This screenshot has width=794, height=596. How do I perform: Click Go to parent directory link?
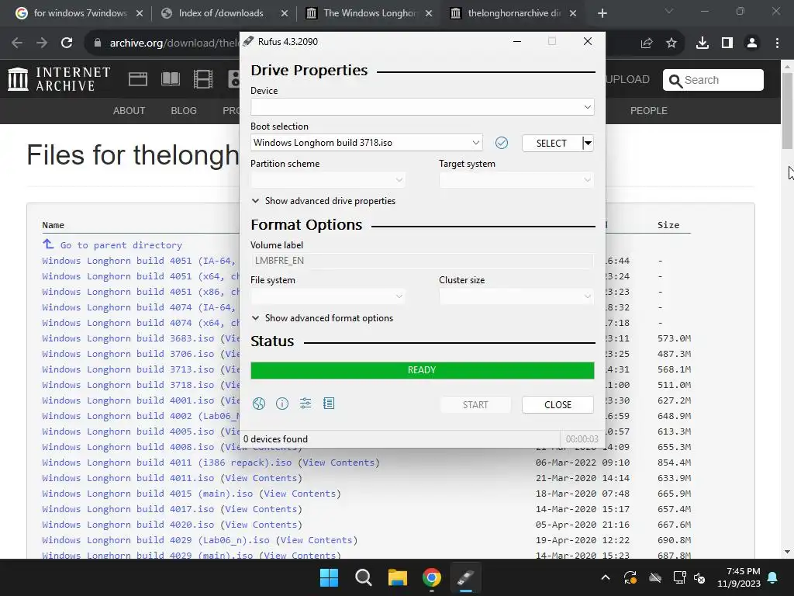[121, 245]
